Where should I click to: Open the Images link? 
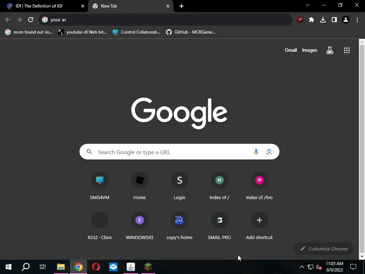310,50
